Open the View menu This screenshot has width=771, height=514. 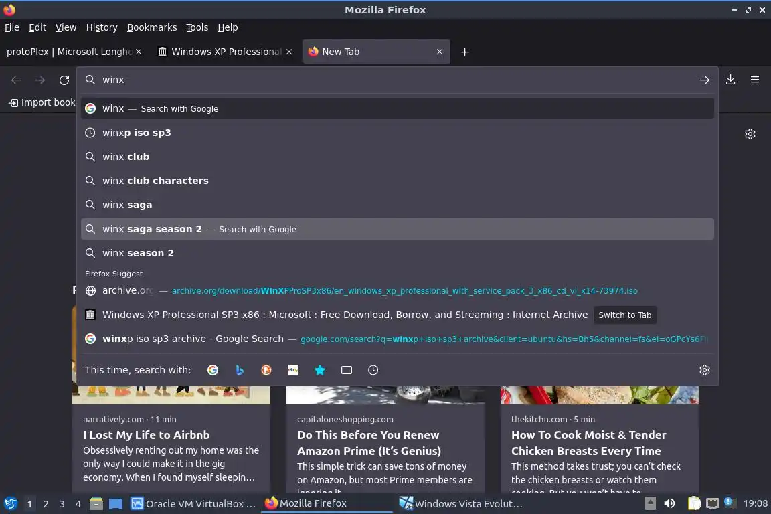[x=66, y=27]
